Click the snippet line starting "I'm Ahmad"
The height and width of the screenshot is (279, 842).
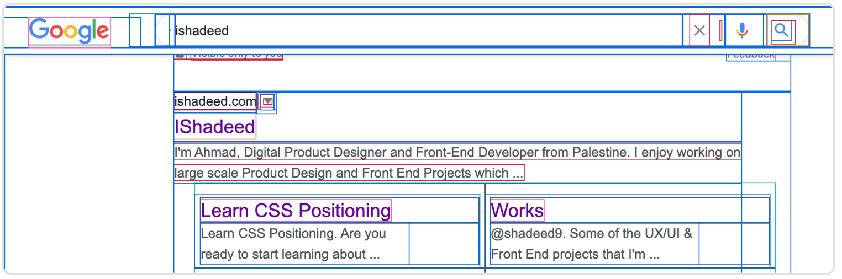[457, 152]
